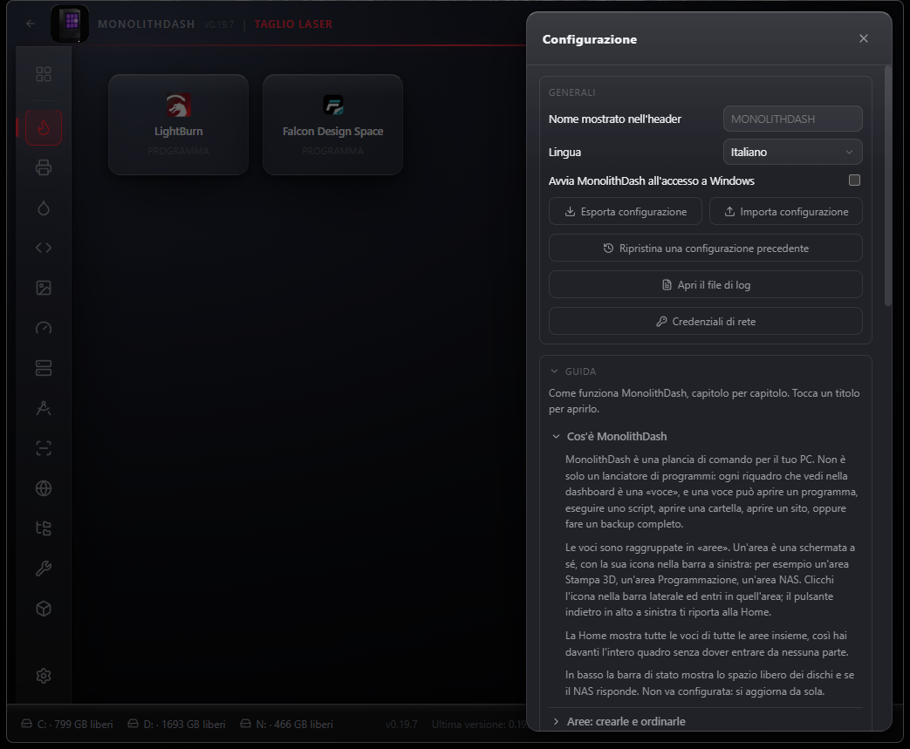Open Credenziali di rete
The image size is (910, 749).
pyautogui.click(x=705, y=322)
